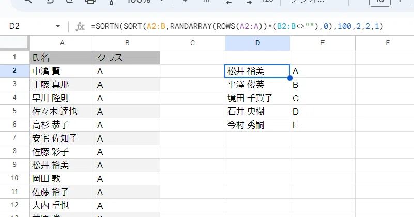Select column C header
The image size is (414, 217).
(192, 43)
